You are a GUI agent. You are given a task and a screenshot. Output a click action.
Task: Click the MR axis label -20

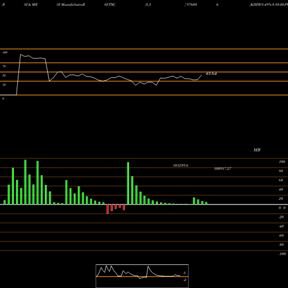point(281,217)
